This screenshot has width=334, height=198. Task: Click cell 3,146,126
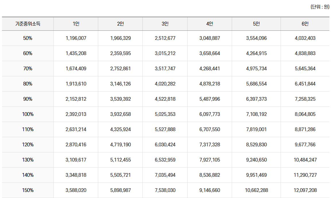tap(120, 84)
